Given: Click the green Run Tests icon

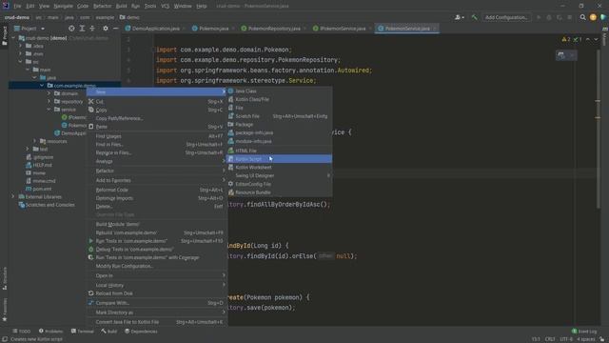Looking at the screenshot, I should click(91, 241).
